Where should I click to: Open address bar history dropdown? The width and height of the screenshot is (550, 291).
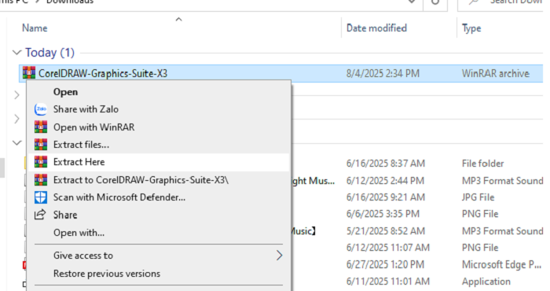(x=412, y=2)
